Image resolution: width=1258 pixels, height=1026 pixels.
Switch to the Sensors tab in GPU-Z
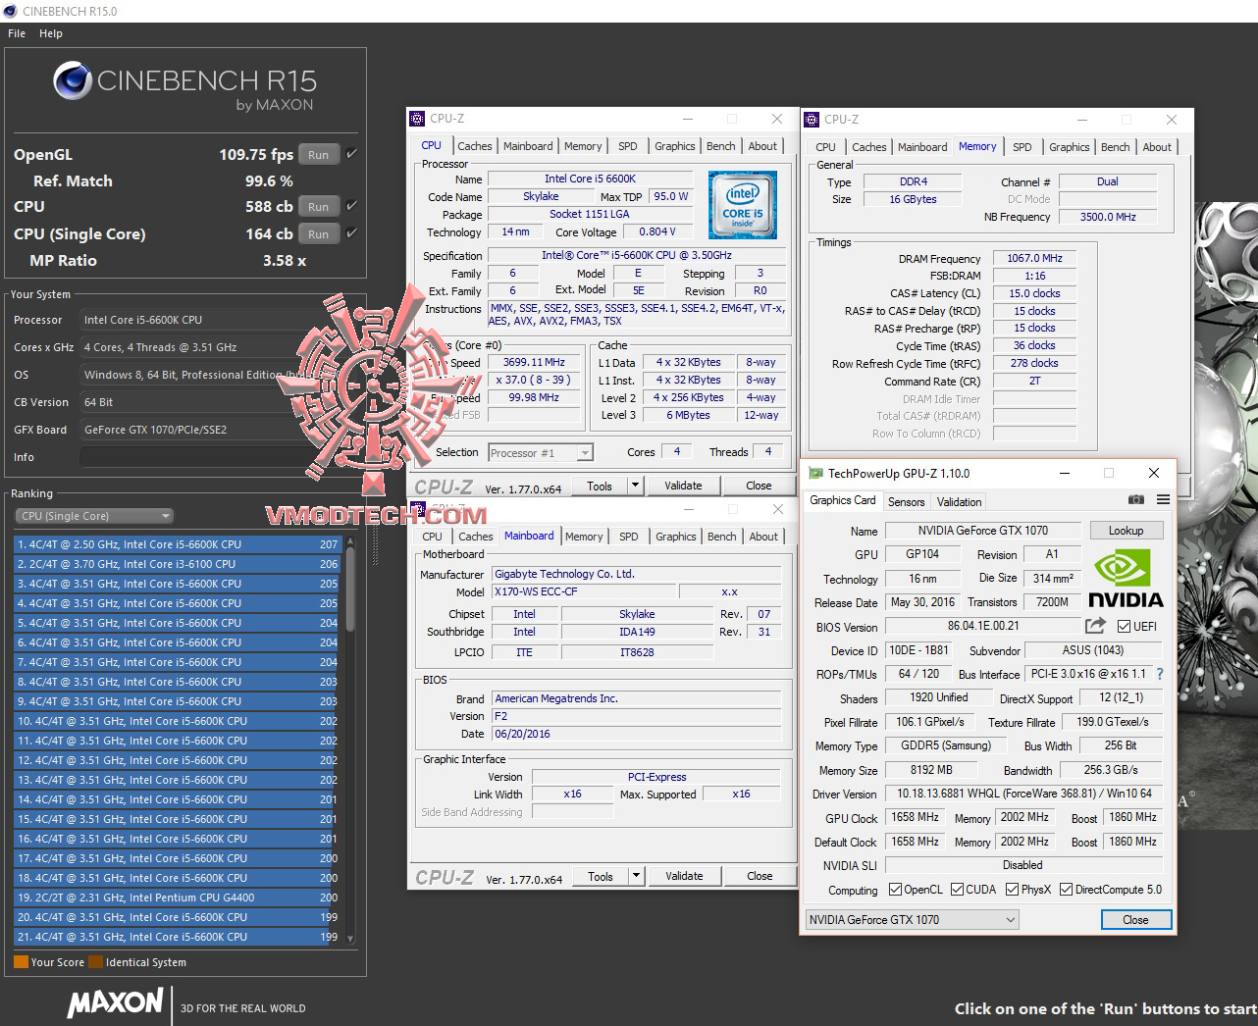[x=905, y=501]
